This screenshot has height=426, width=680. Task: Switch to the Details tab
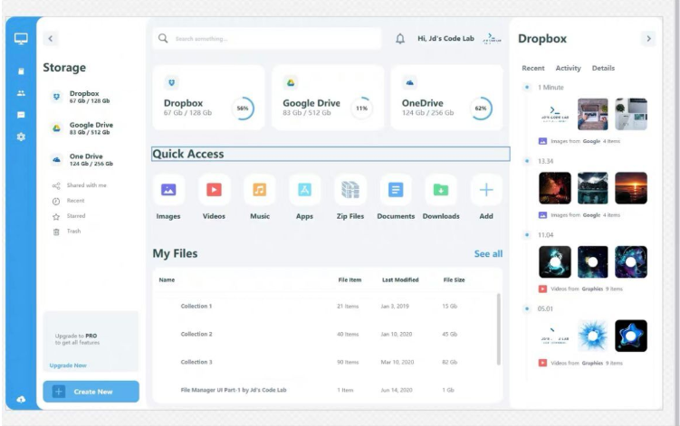point(603,68)
